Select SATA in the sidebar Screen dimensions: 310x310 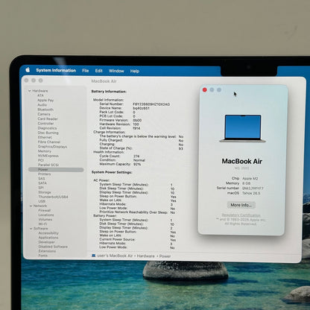pyautogui.click(x=42, y=183)
